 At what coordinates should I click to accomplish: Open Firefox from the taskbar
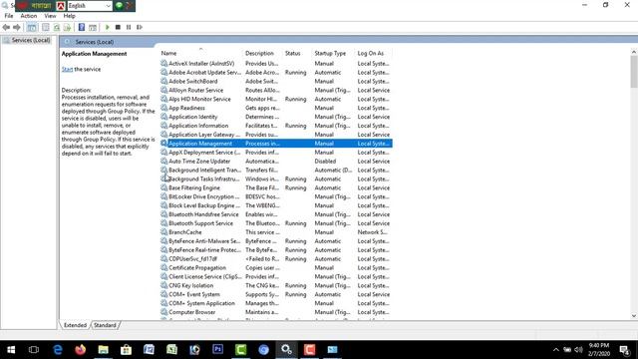pos(81,350)
